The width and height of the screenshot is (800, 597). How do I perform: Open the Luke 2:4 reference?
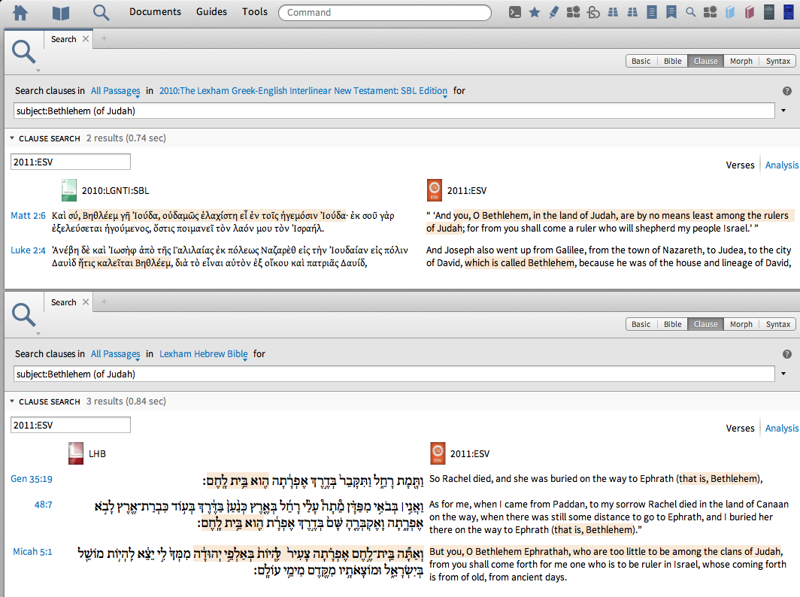(x=28, y=250)
